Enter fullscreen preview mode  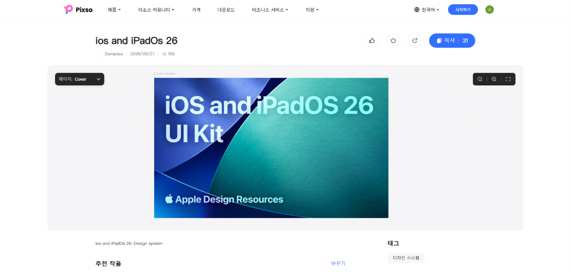pyautogui.click(x=508, y=79)
